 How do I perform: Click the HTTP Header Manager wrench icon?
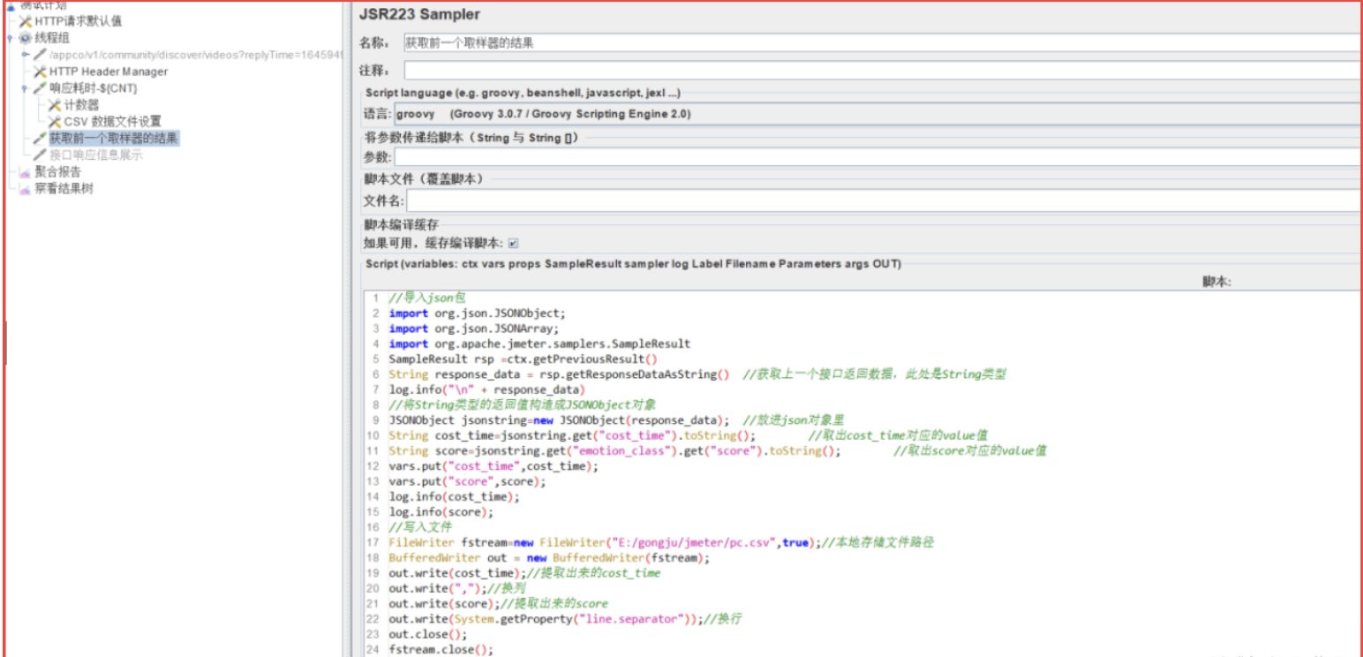(x=40, y=72)
